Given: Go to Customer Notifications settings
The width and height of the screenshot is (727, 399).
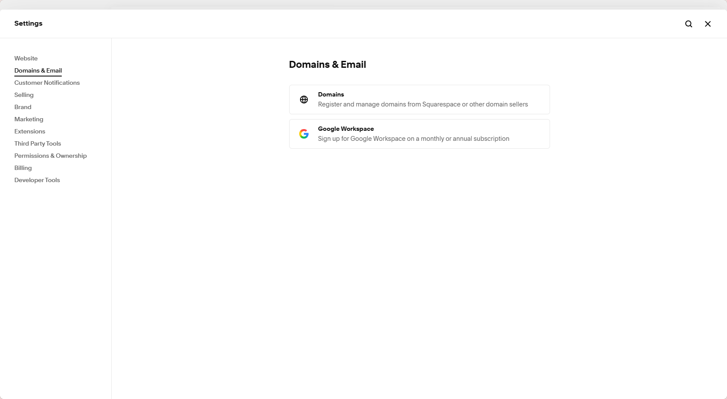Looking at the screenshot, I should pyautogui.click(x=47, y=83).
